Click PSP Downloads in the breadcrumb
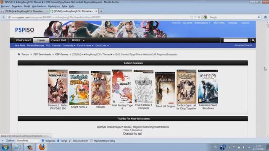Image resolution: width=269 pixels, height=151 pixels. coord(42,54)
